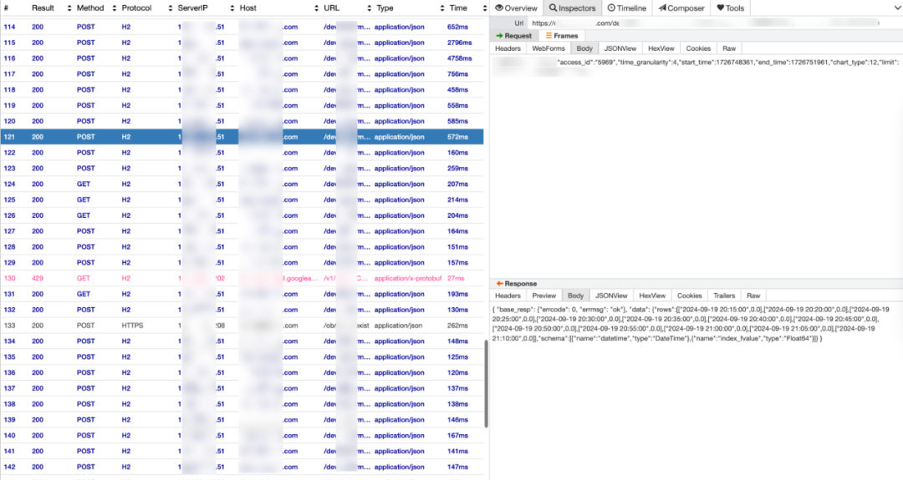This screenshot has width=903, height=480.
Task: Click application/x-protobuf type cell
Action: pos(408,278)
